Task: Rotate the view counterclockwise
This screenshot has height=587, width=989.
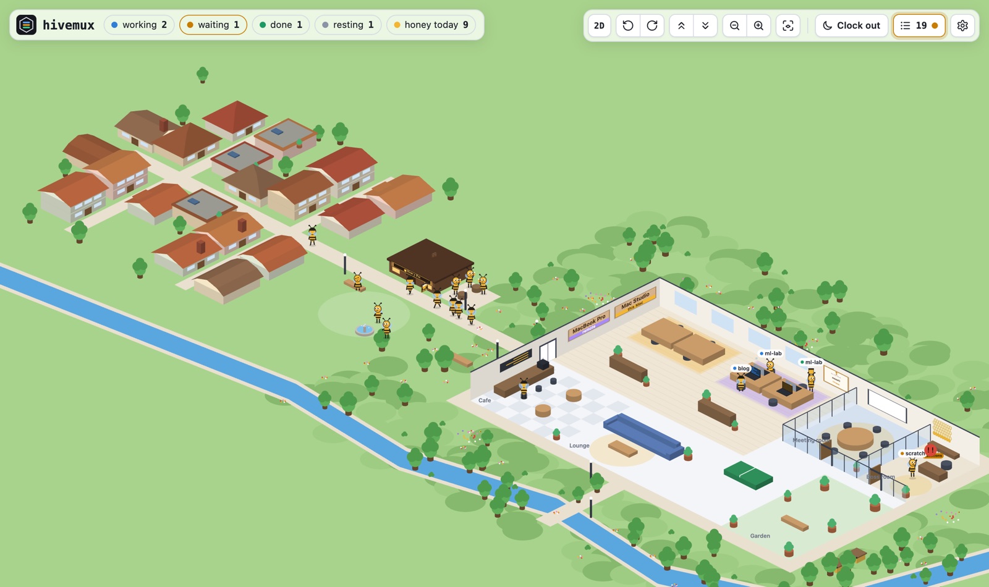Action: (x=628, y=25)
